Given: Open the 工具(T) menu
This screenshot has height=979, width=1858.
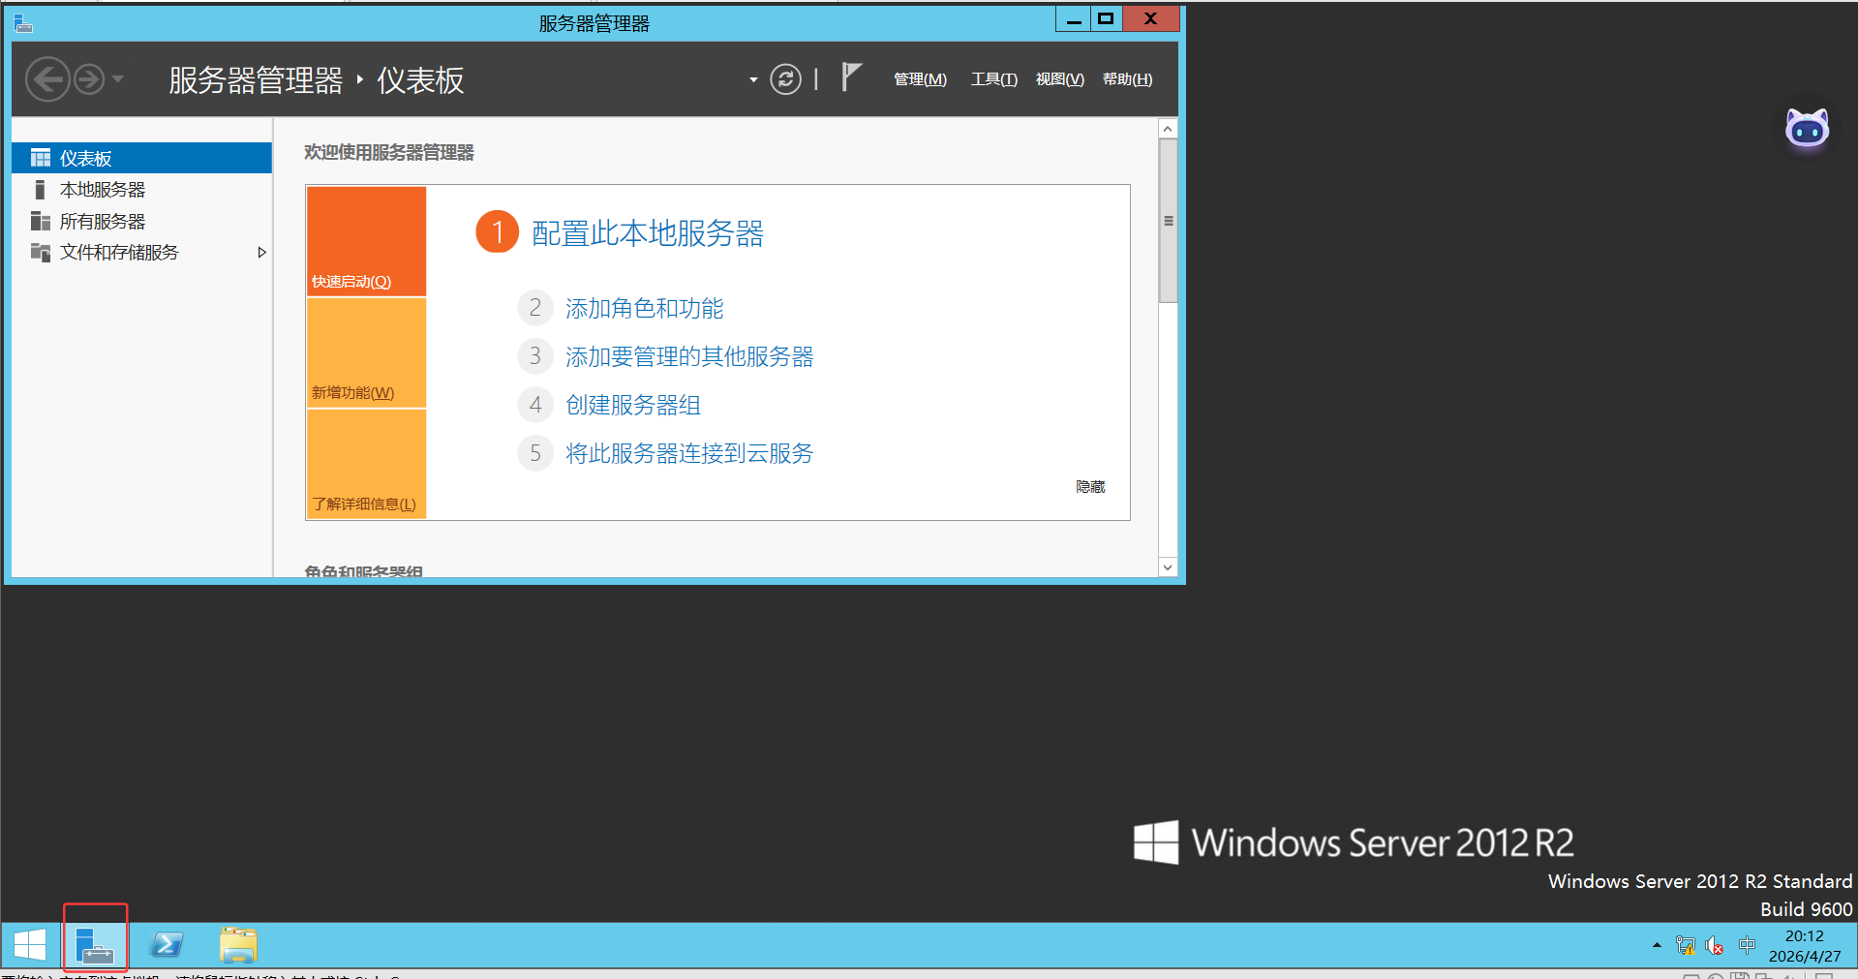Looking at the screenshot, I should [x=994, y=79].
